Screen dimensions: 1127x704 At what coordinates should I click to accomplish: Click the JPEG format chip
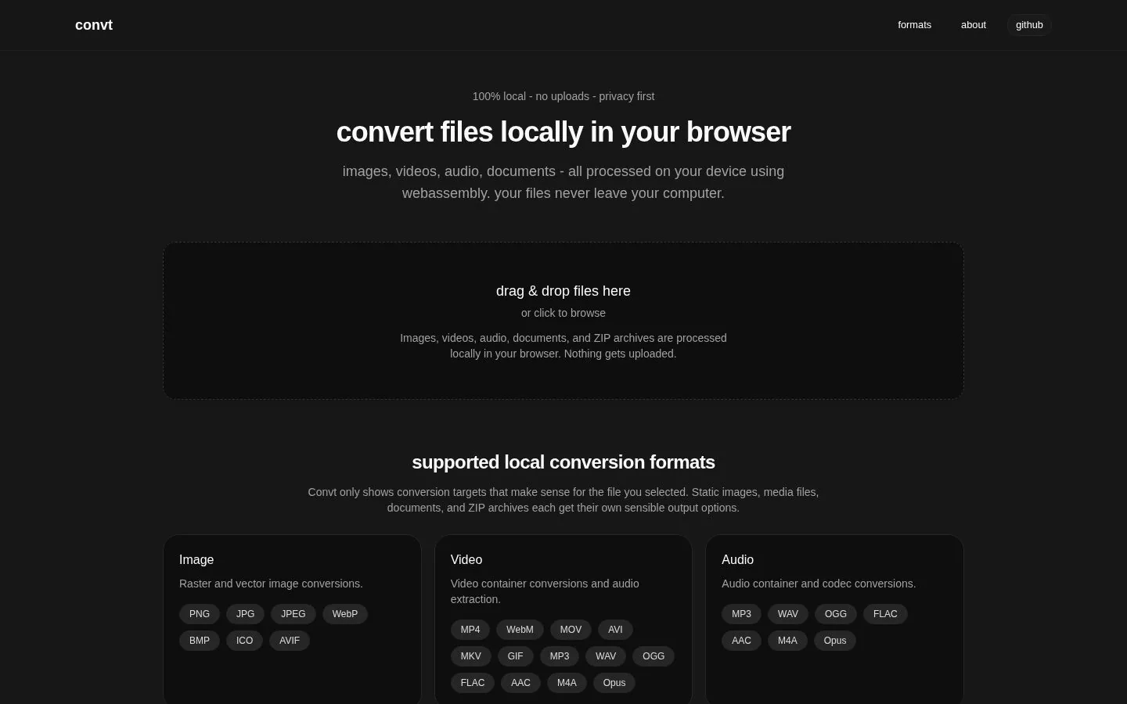[x=293, y=614]
